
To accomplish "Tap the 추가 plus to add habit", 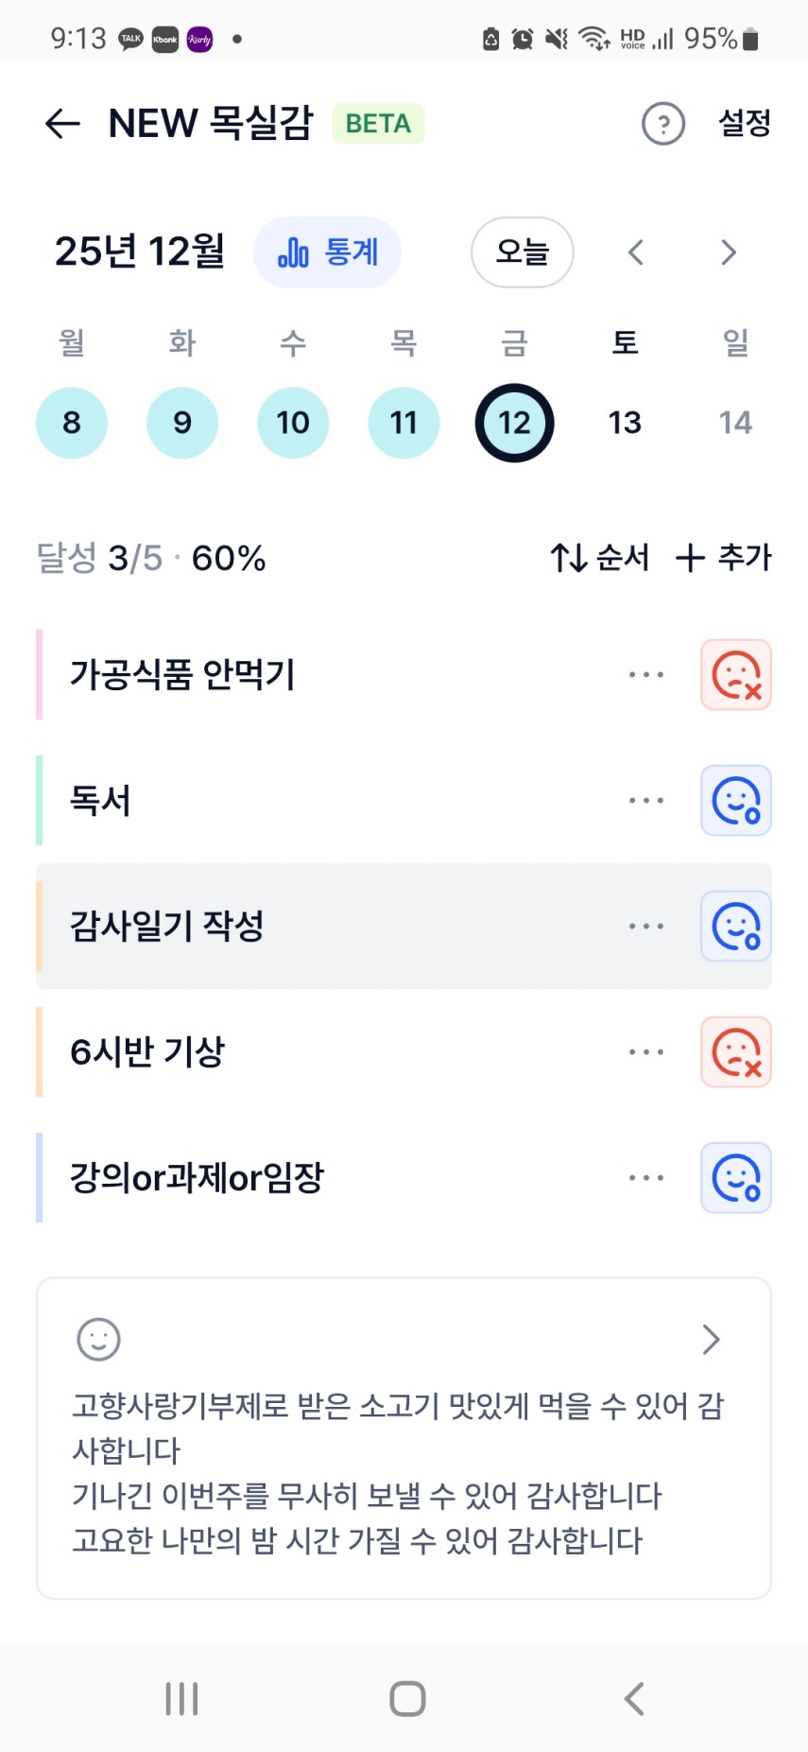I will pyautogui.click(x=691, y=558).
